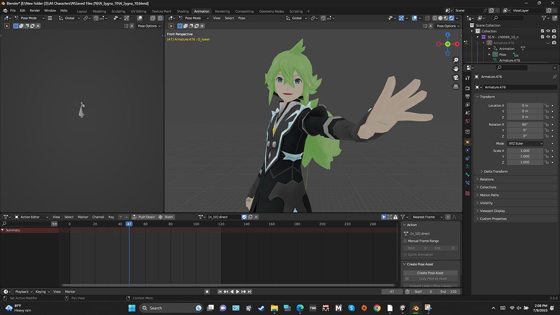Toggle X-Ray shading in the viewport header

tap(427, 18)
